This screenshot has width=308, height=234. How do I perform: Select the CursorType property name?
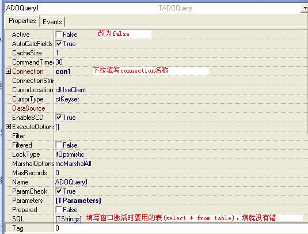pos(28,99)
